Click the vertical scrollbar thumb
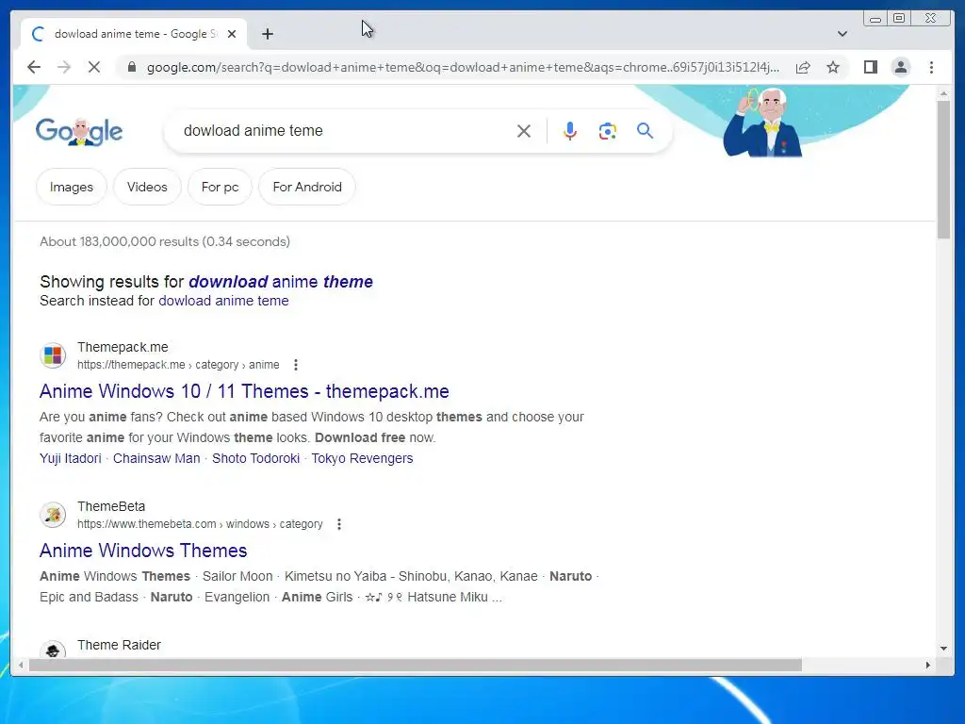Screen dimensions: 965x724 coord(943,170)
